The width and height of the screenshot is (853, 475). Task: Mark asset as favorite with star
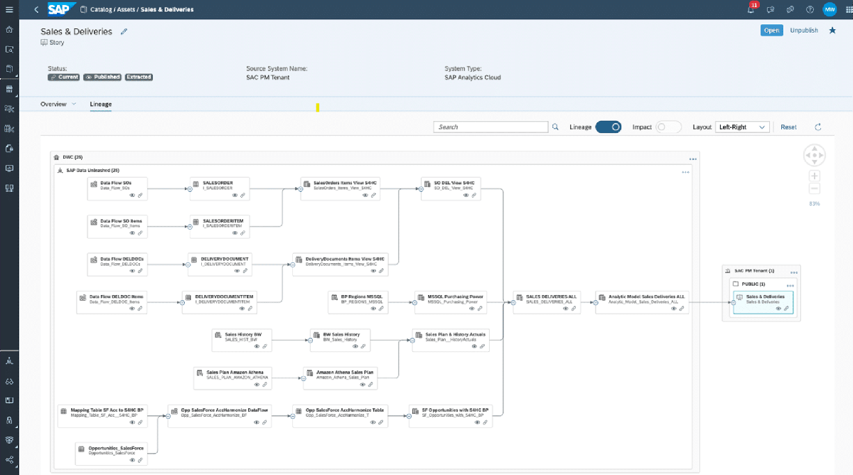tap(832, 30)
